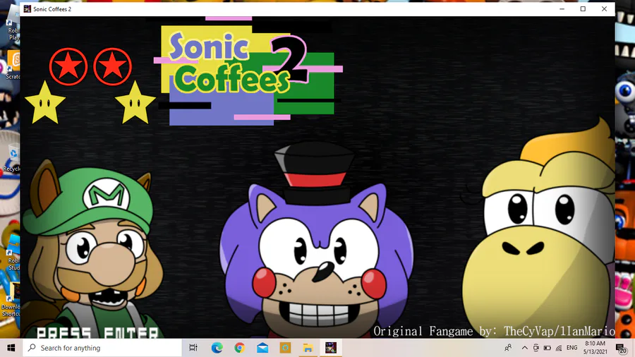635x357 pixels.
Task: Select the Recycle Bin desktop icon
Action: (11, 157)
